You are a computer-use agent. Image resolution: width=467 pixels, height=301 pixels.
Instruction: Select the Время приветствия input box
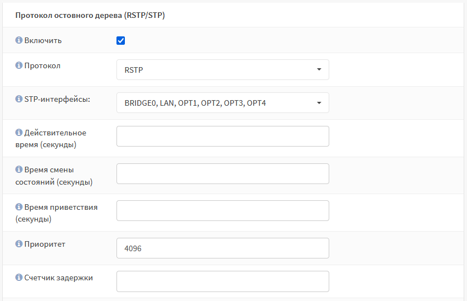coord(223,211)
